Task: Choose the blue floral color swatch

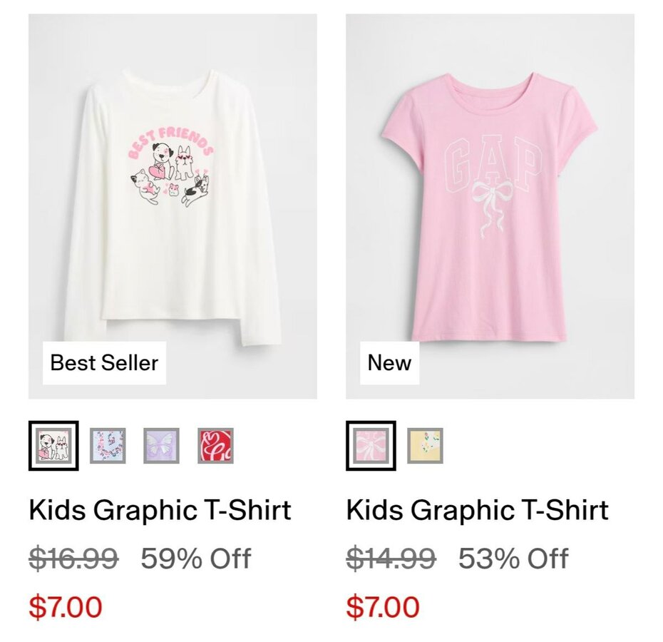Action: coord(108,446)
